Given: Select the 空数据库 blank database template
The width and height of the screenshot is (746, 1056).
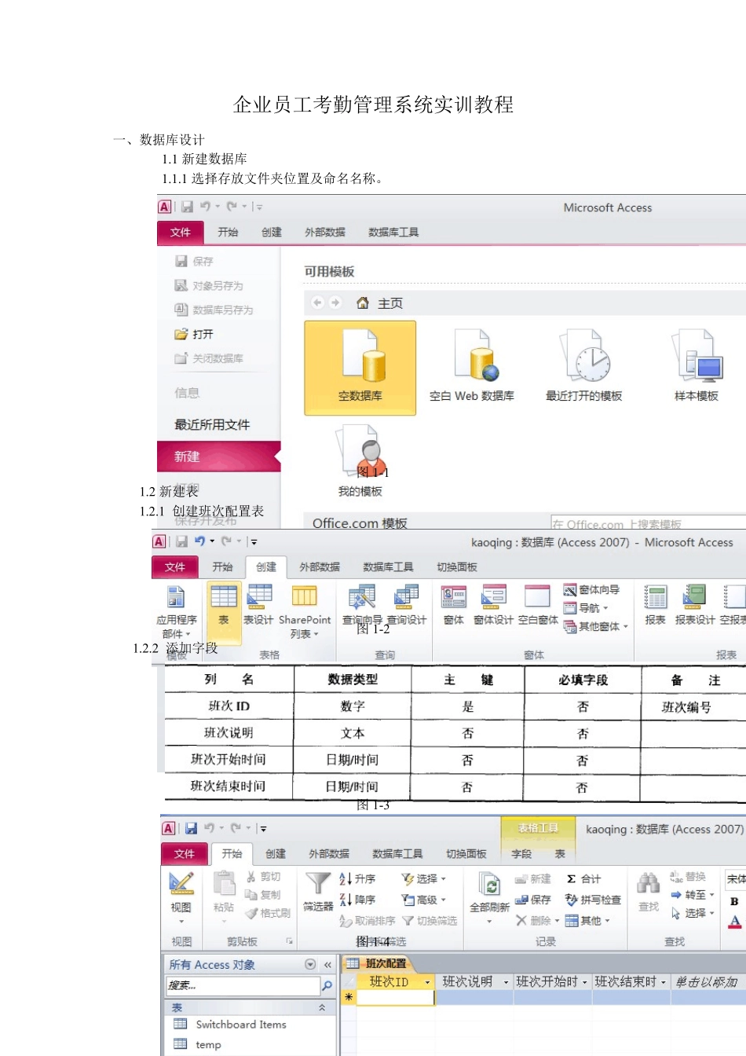Looking at the screenshot, I should point(360,367).
